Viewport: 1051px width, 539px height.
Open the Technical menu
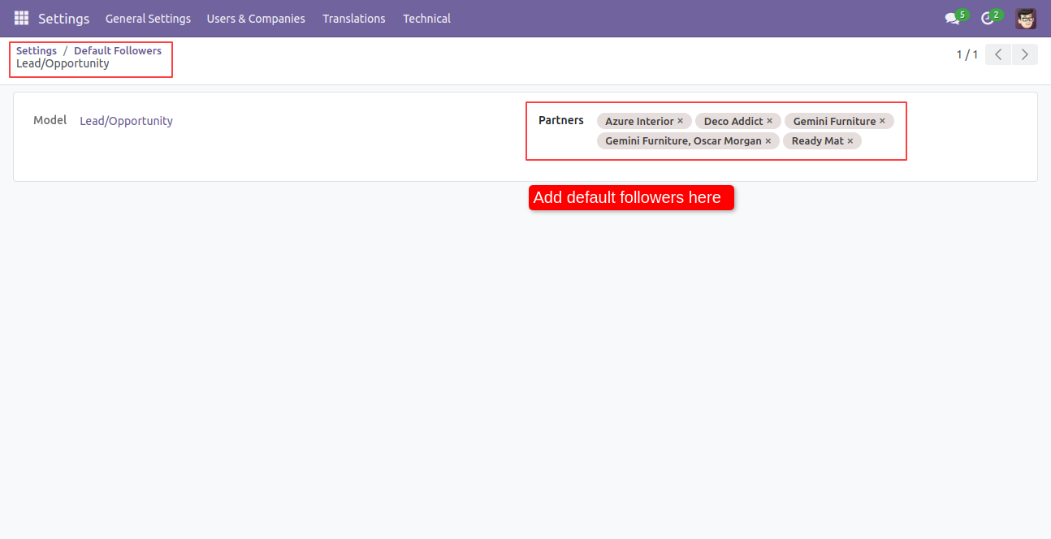[426, 18]
